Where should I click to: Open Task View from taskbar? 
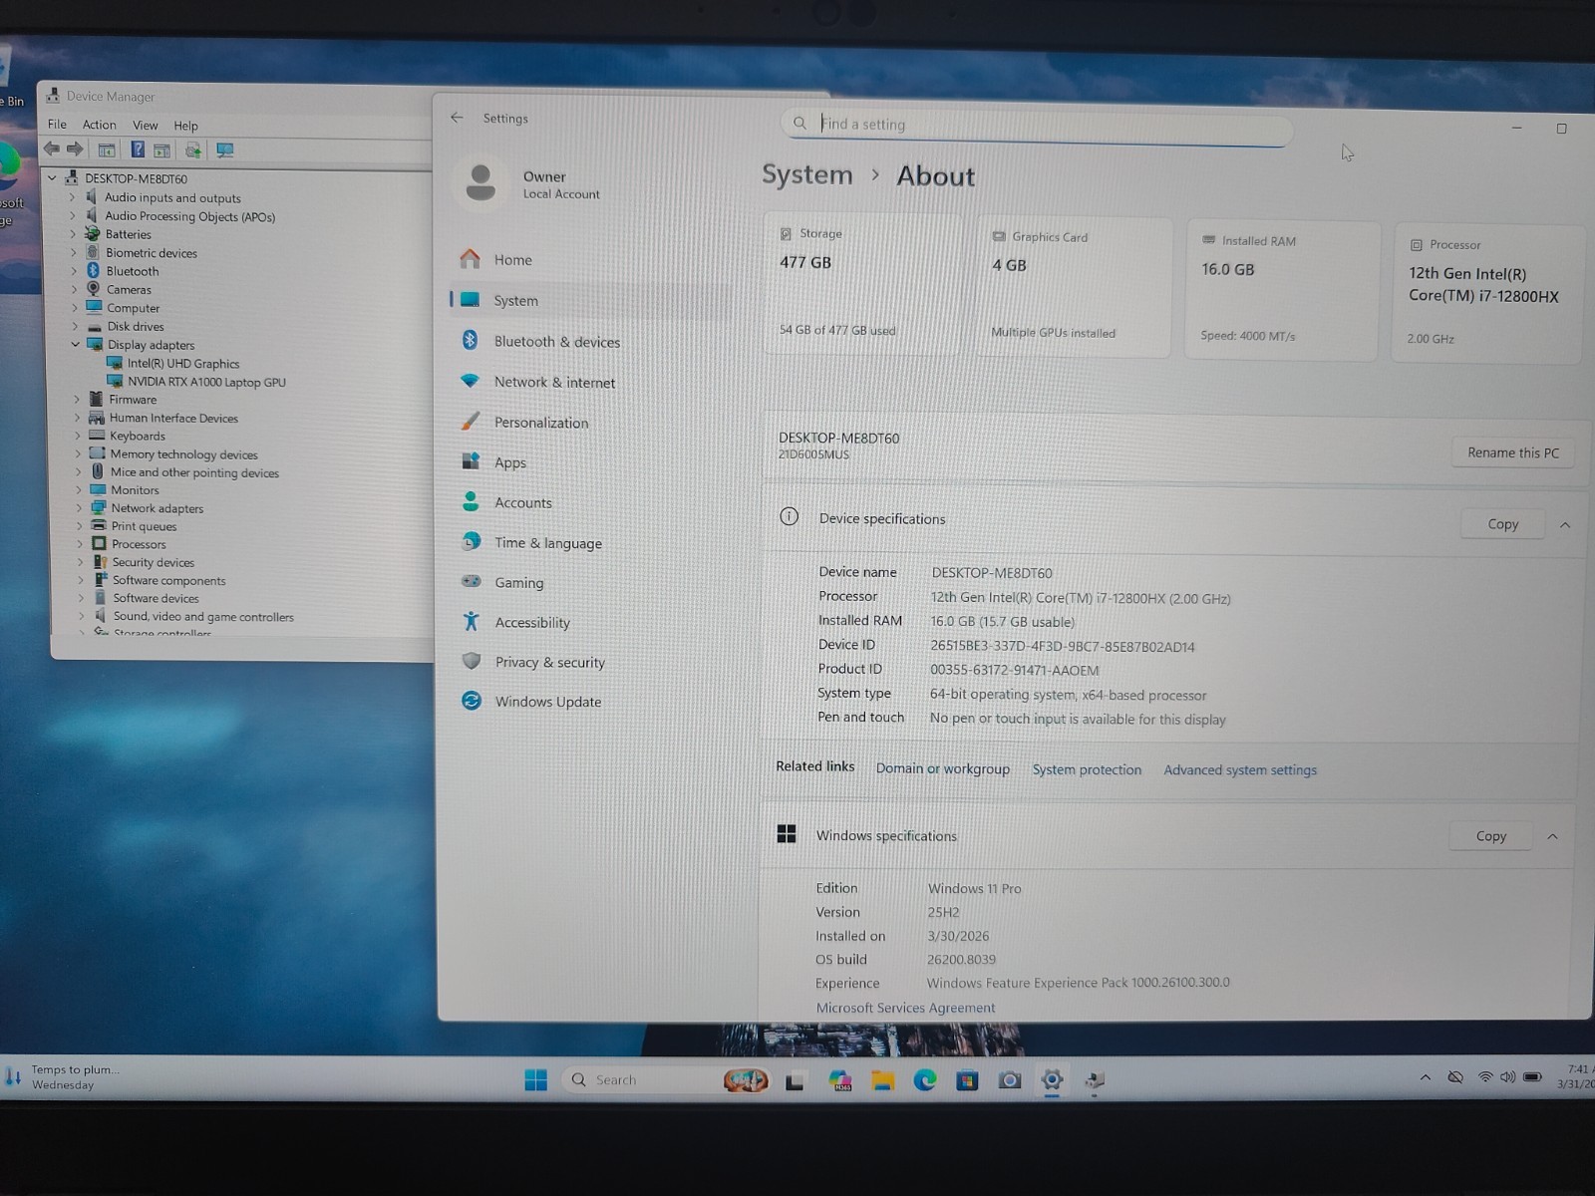pos(795,1081)
